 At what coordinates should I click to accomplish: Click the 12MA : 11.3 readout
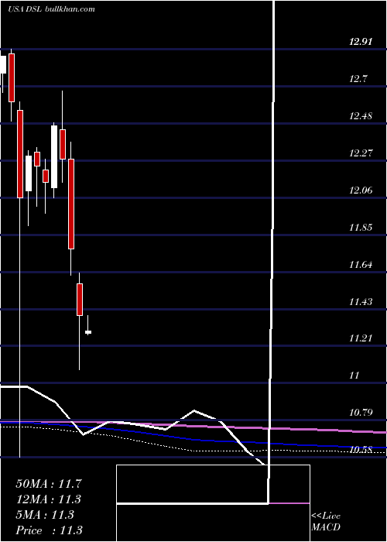pyautogui.click(x=49, y=499)
